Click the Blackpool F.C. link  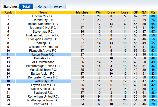coord(43,93)
